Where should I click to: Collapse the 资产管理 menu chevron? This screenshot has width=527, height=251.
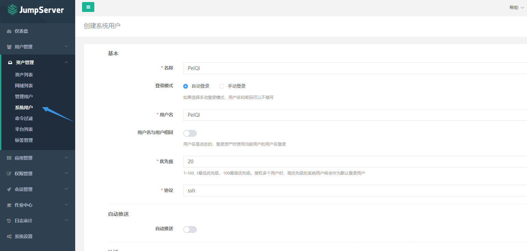[66, 62]
